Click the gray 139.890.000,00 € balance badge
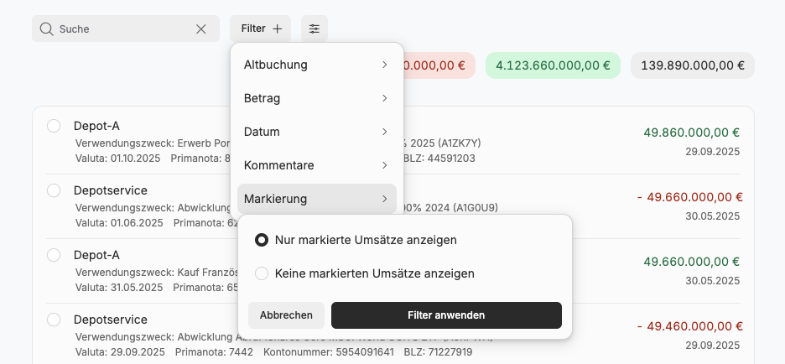 tap(692, 65)
